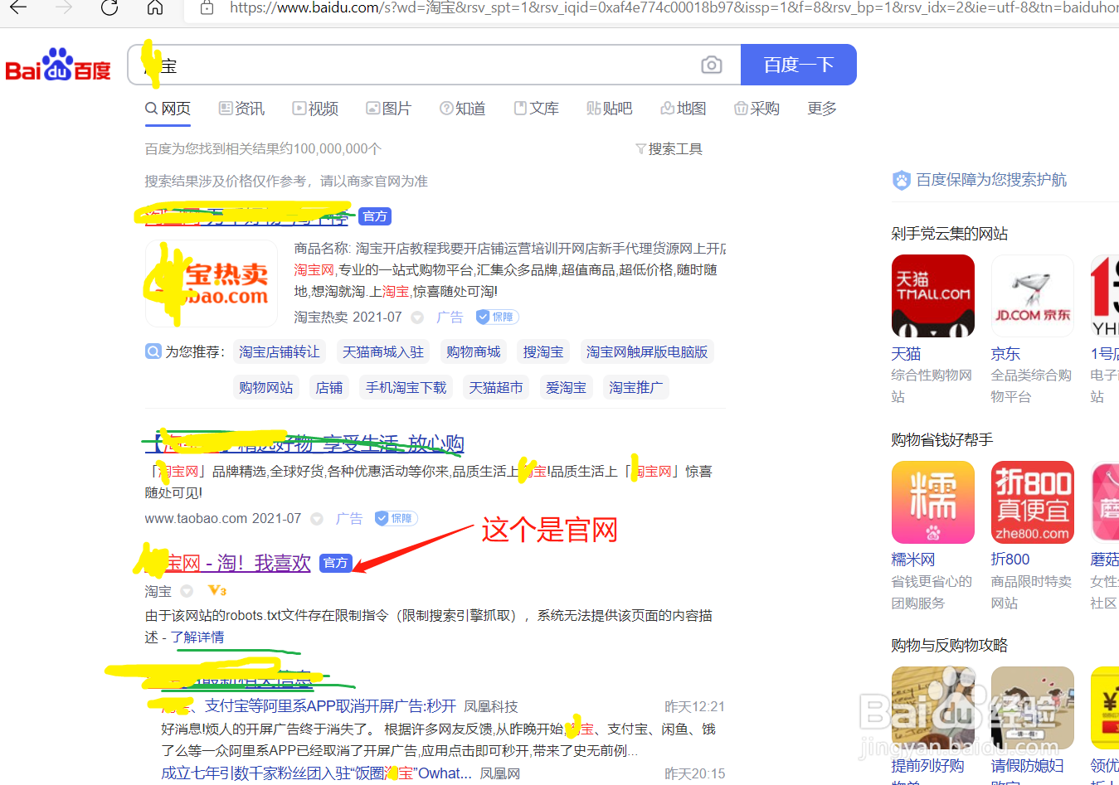Open the 糯米网 link text

(913, 560)
